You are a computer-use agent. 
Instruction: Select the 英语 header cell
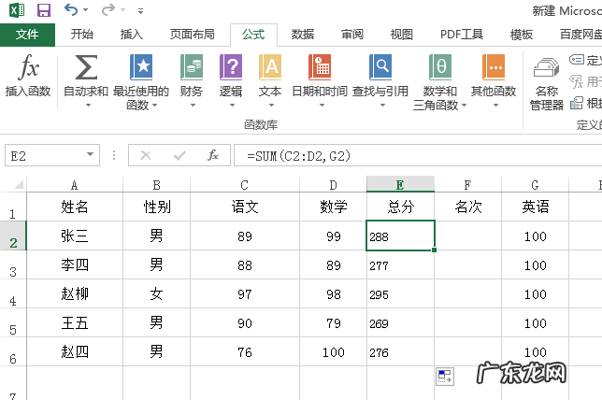point(535,207)
